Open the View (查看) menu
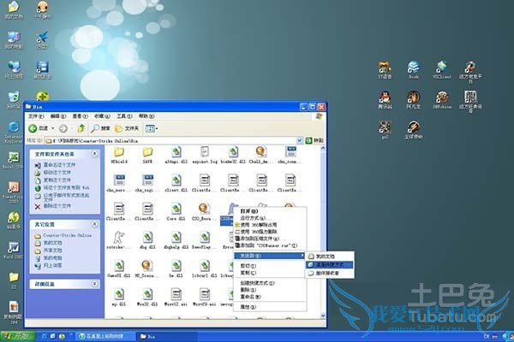The image size is (514, 342). pyautogui.click(x=80, y=116)
